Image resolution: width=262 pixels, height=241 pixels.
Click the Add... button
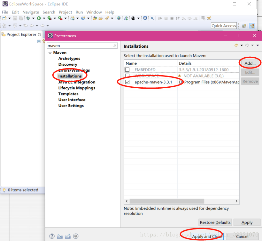coord(250,63)
